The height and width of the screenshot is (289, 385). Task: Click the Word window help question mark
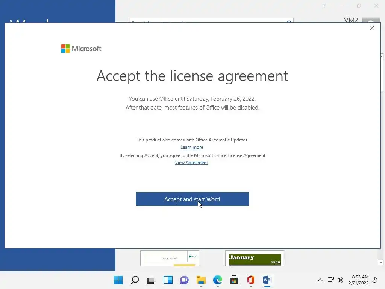click(x=324, y=6)
